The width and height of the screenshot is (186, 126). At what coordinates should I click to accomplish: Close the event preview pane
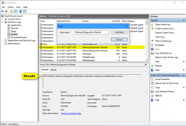point(146,65)
